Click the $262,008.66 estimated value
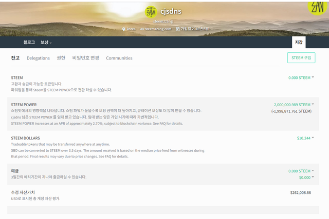 [300, 192]
